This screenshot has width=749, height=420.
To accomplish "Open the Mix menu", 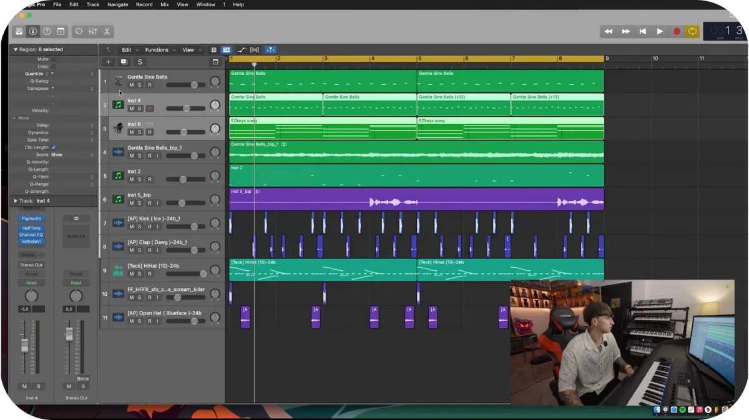I will click(164, 4).
